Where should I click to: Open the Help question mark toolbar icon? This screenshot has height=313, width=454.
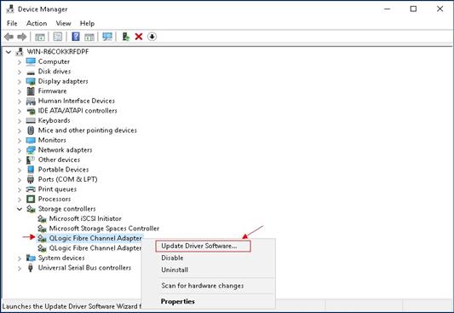pyautogui.click(x=76, y=37)
